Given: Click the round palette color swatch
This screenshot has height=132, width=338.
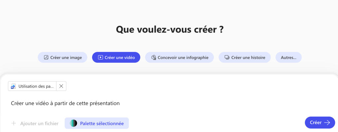Looking at the screenshot, I should pos(73,123).
